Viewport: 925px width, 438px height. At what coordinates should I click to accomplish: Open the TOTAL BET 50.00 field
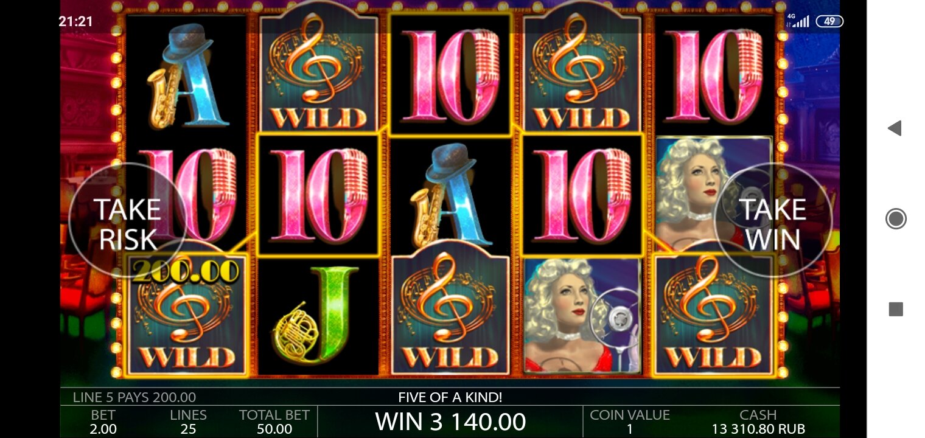coord(274,422)
